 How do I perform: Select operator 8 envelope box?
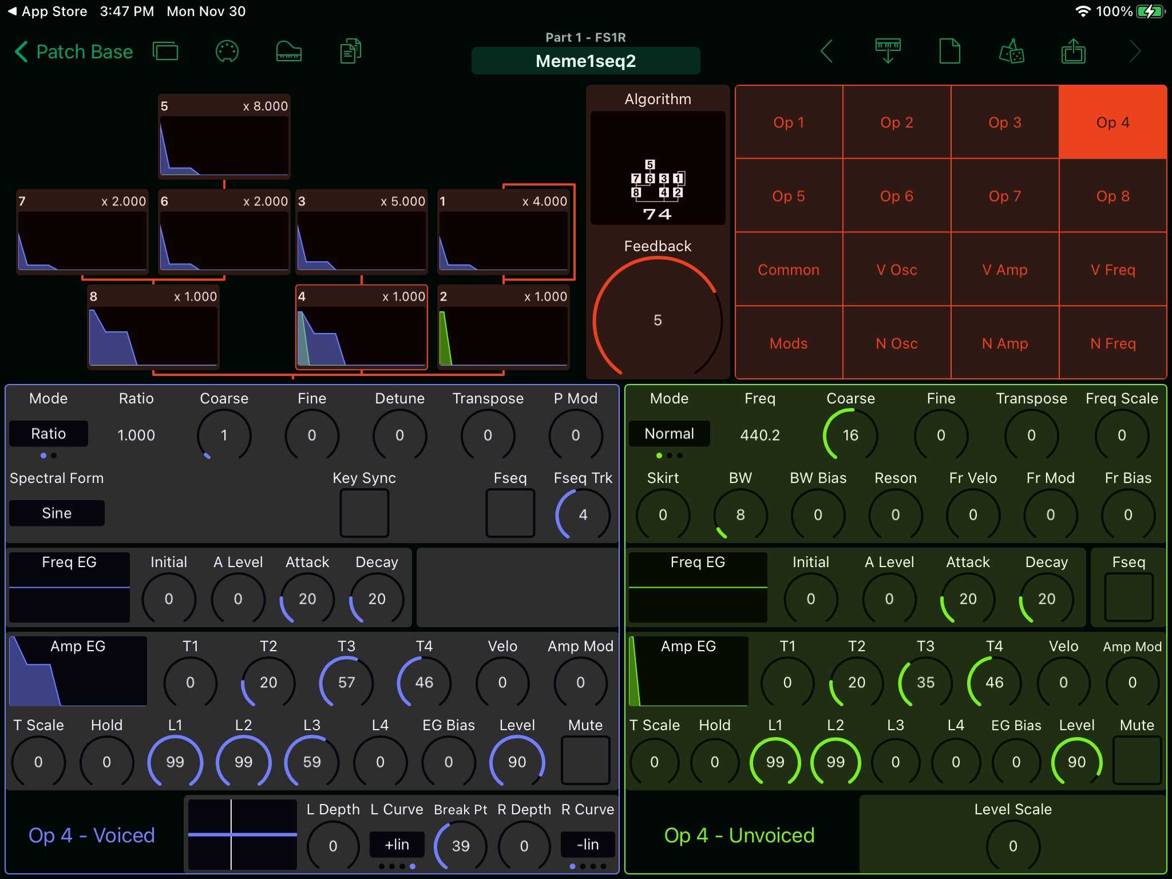click(x=153, y=327)
